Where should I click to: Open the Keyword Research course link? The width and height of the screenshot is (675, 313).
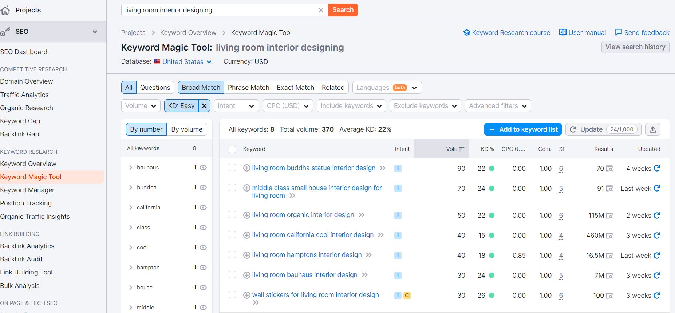(507, 33)
